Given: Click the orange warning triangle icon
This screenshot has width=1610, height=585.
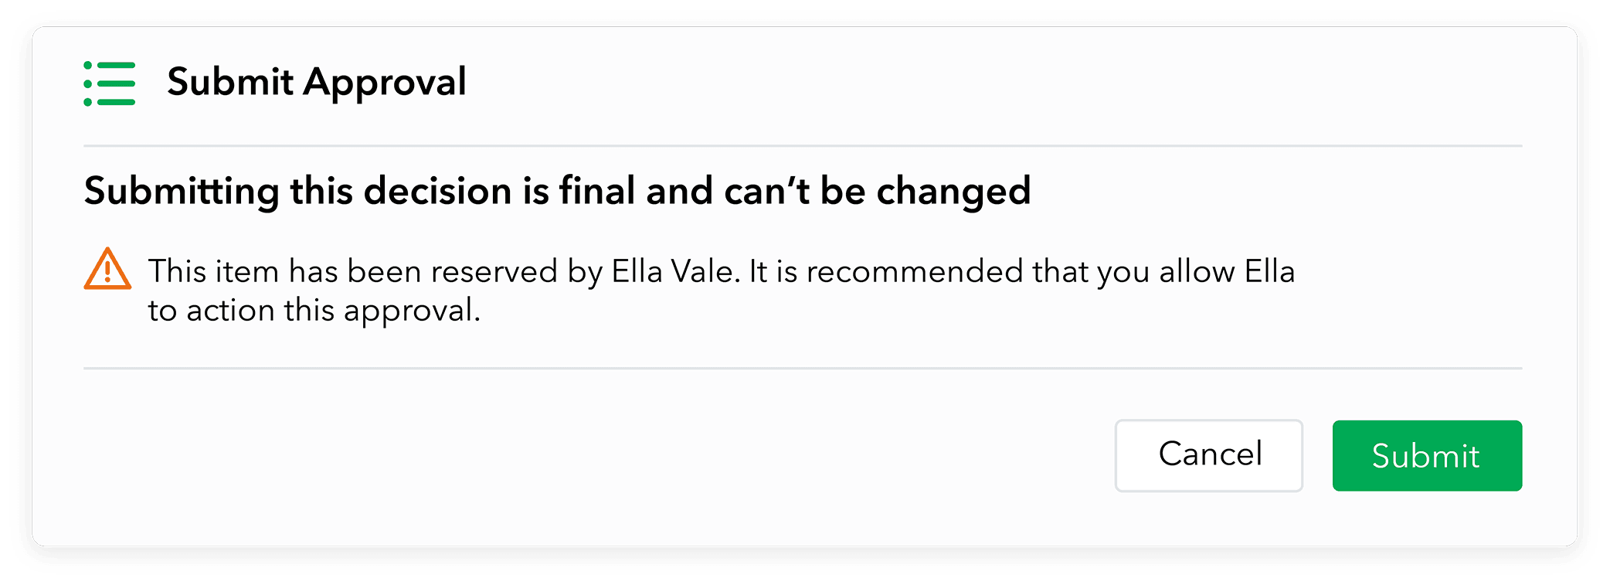Looking at the screenshot, I should tap(107, 270).
